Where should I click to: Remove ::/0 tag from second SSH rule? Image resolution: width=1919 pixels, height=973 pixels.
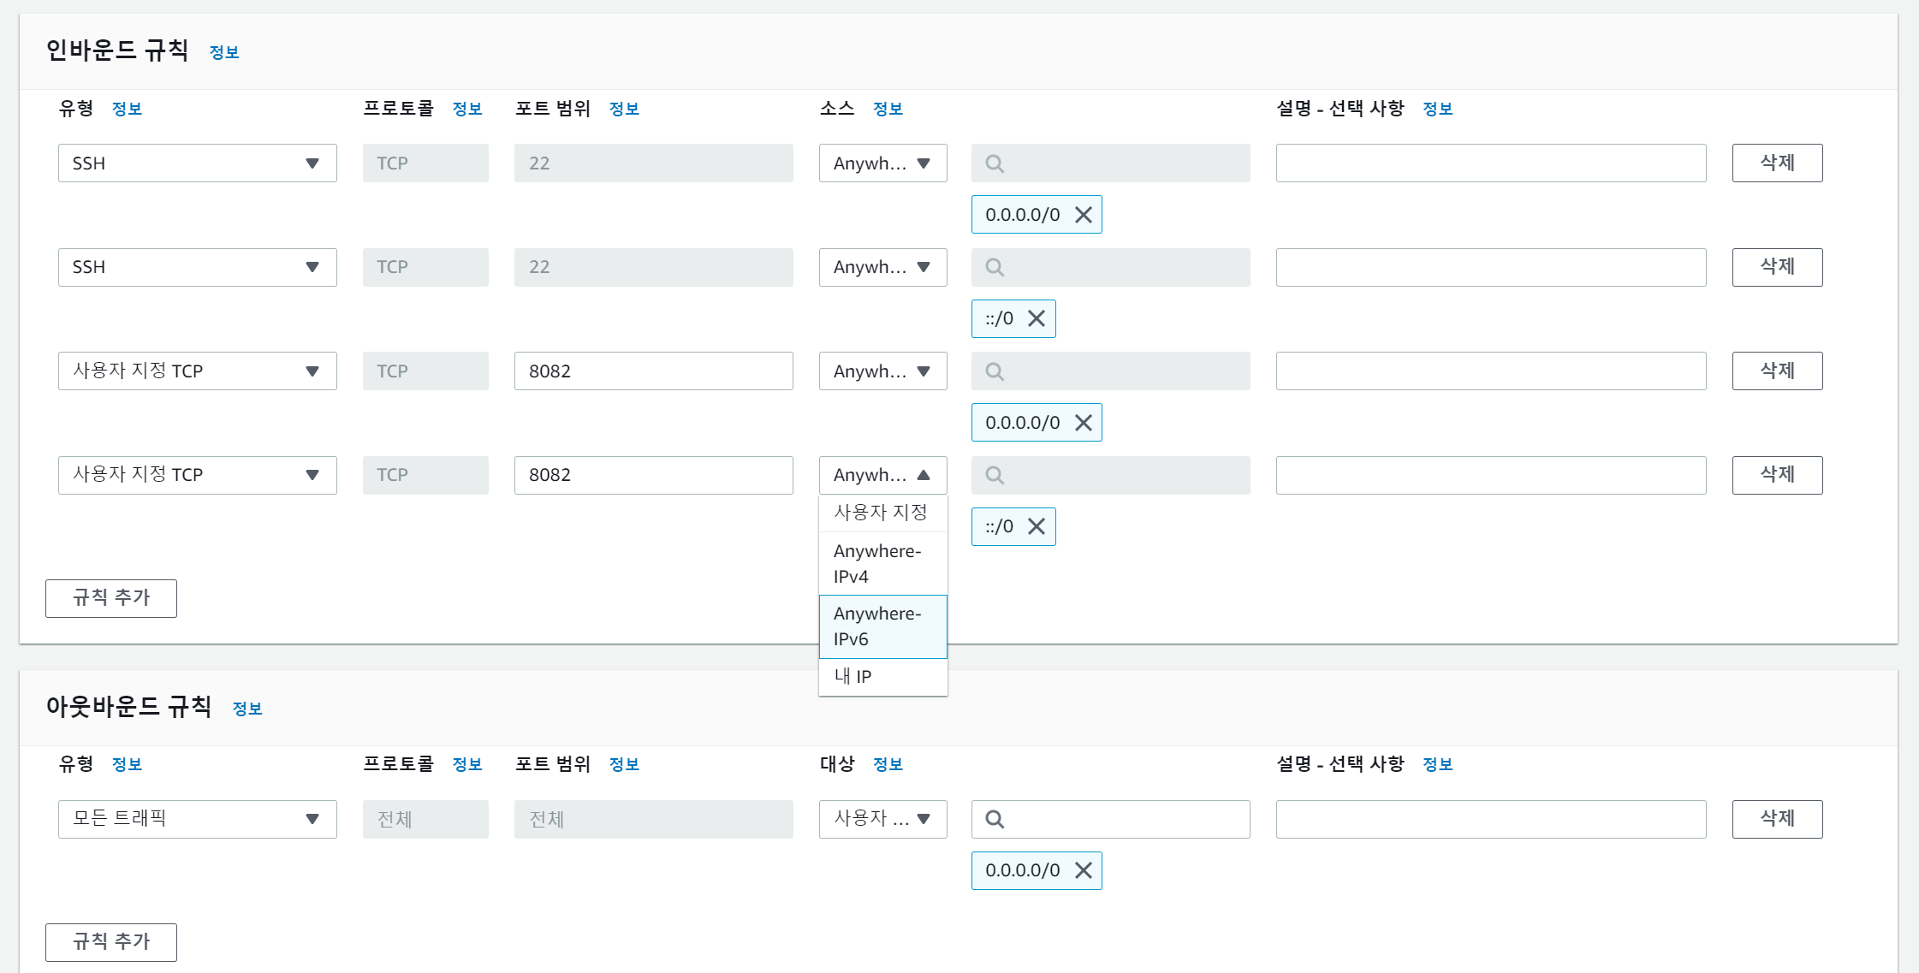pos(1036,318)
